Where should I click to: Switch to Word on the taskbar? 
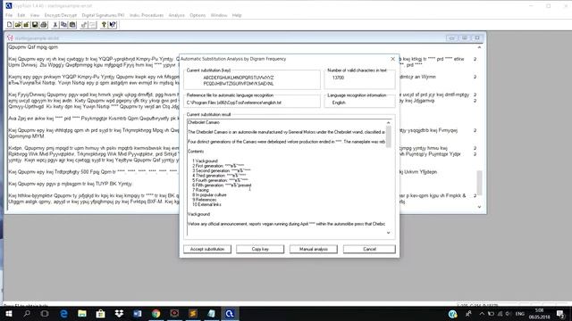coord(138,314)
